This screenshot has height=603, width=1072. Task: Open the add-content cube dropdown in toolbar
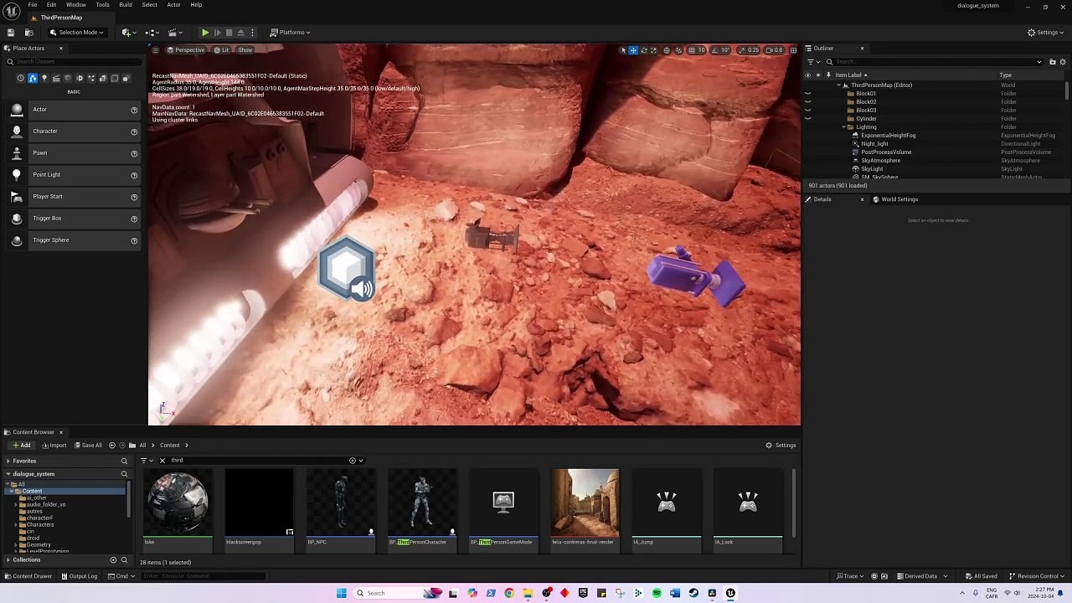128,33
